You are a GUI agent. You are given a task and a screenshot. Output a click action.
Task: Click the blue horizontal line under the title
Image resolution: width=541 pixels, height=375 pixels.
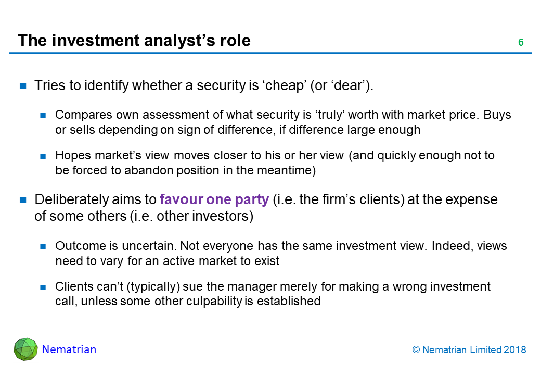pos(270,53)
